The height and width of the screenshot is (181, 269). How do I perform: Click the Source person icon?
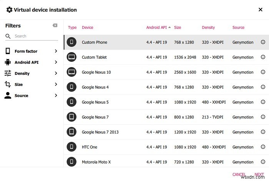(x=8, y=95)
